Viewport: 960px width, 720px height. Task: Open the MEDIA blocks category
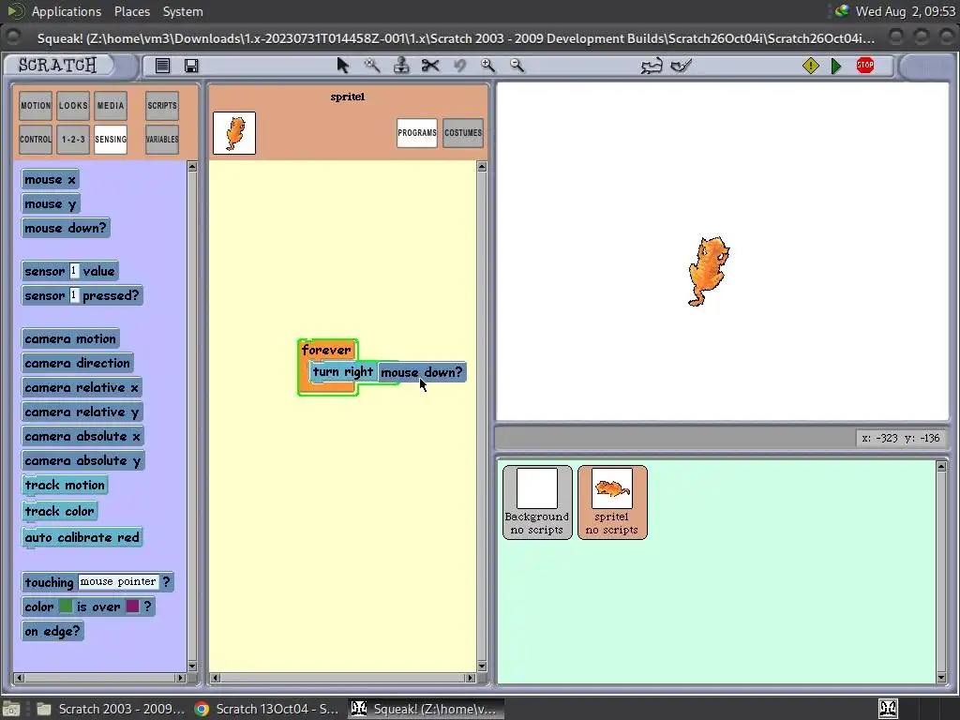(111, 106)
